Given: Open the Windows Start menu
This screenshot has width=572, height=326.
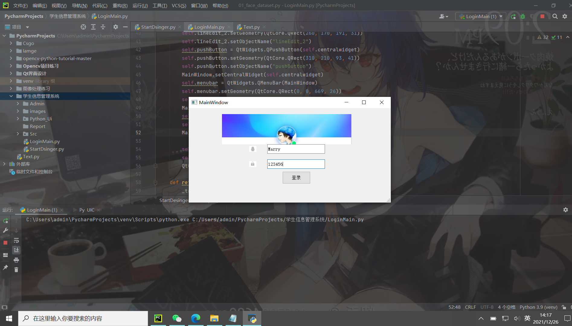Looking at the screenshot, I should (x=8, y=318).
